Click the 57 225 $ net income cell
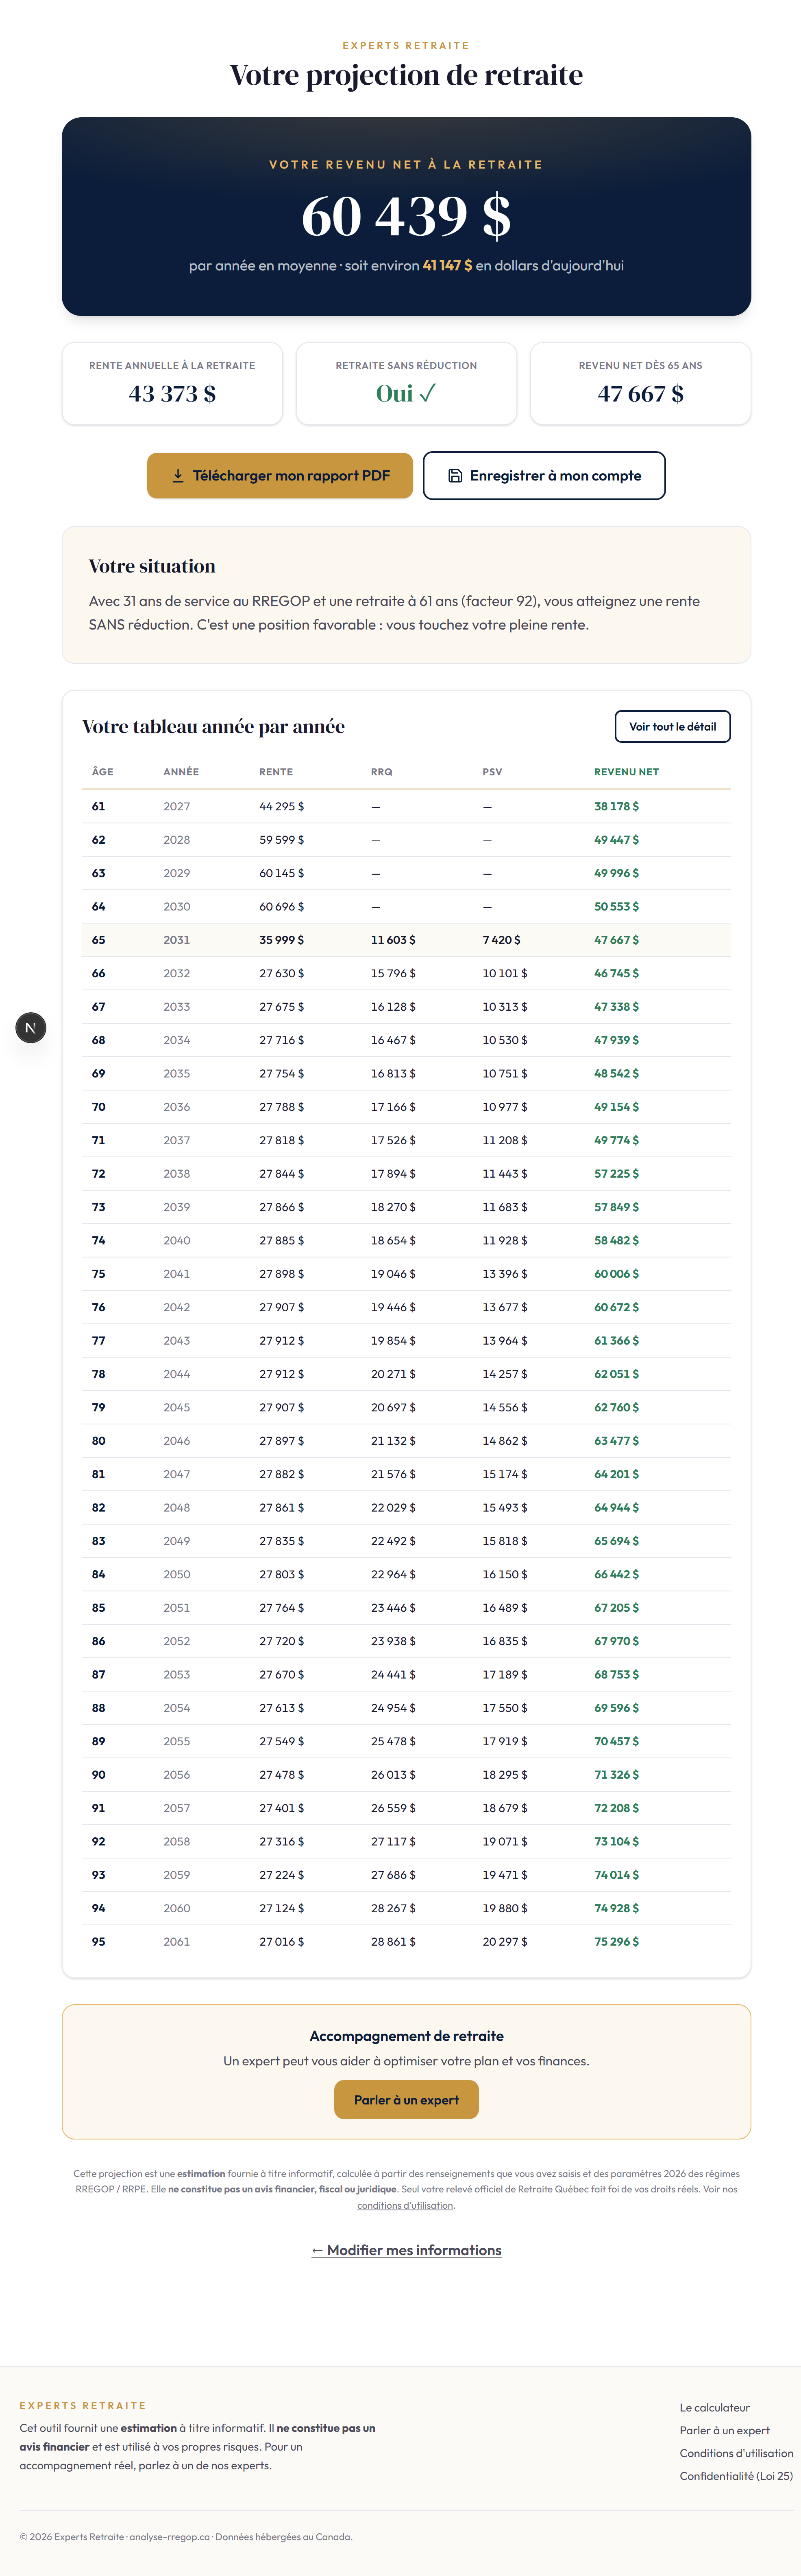801x2576 pixels. (616, 1174)
